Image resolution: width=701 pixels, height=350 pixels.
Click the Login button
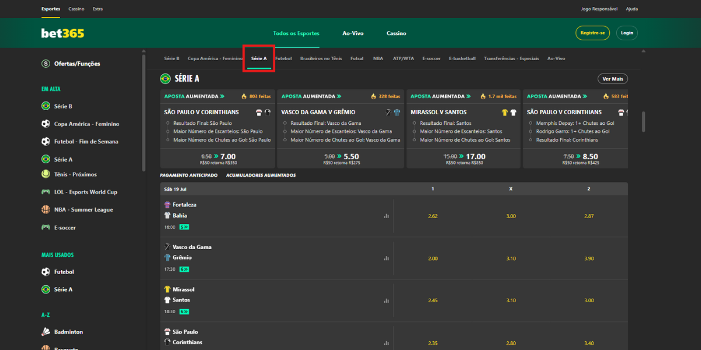627,33
